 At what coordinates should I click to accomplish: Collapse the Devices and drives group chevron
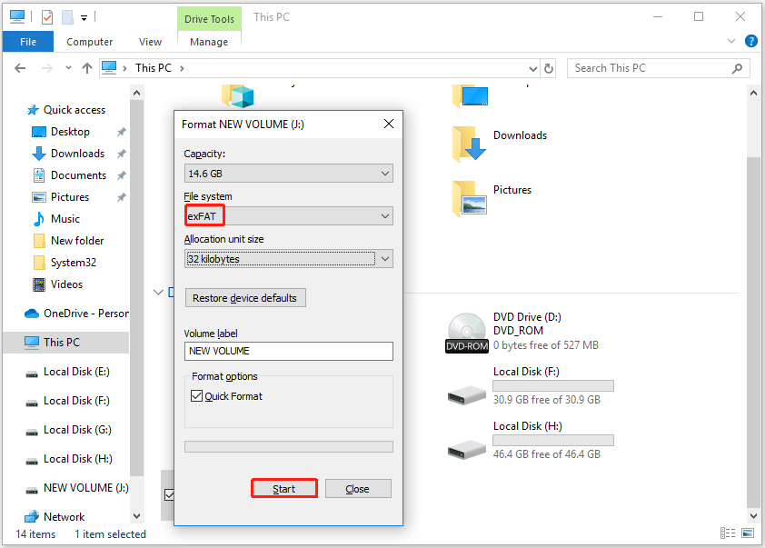pyautogui.click(x=158, y=293)
